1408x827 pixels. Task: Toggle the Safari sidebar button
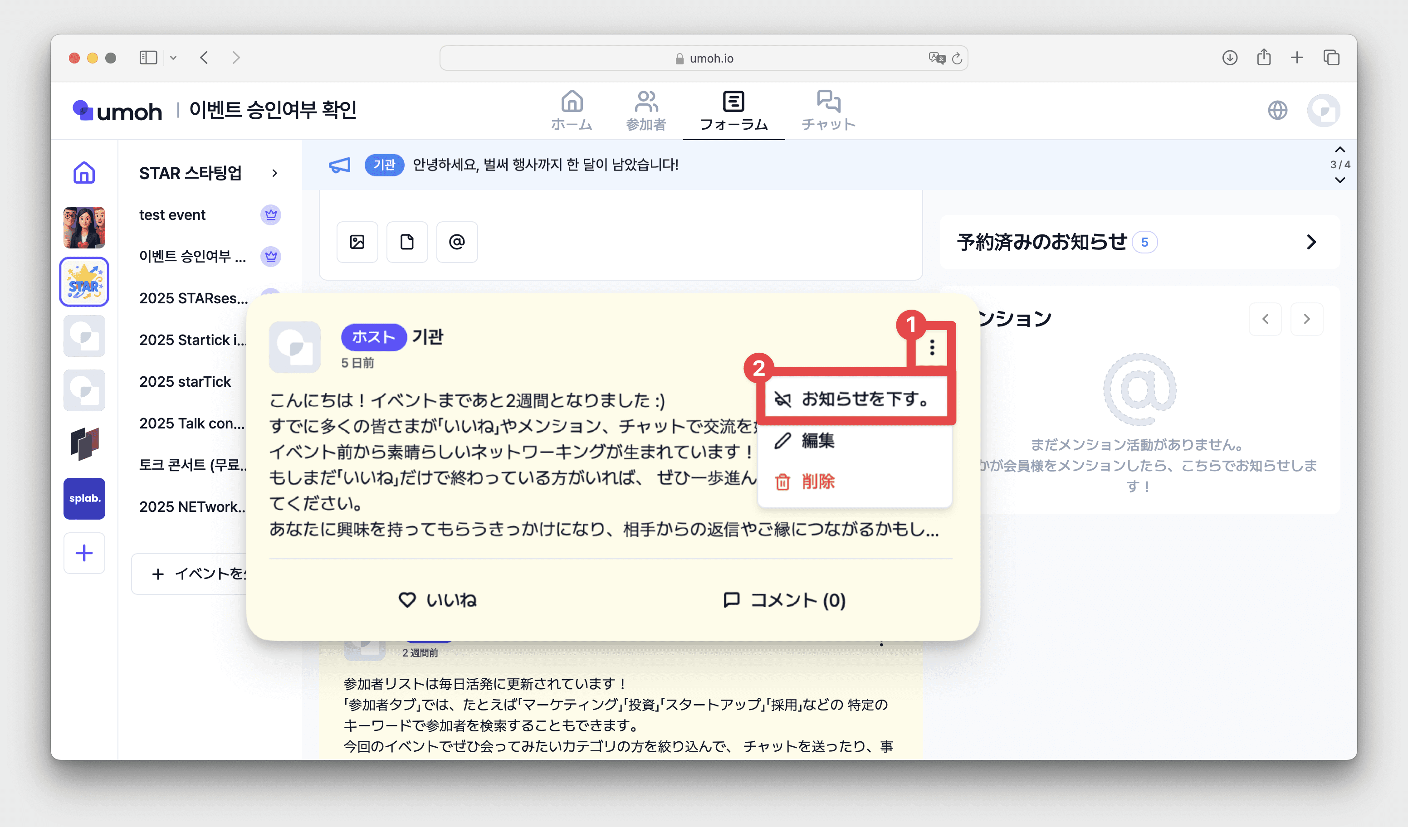[148, 58]
